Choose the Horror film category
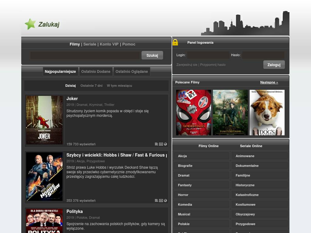This screenshot has height=233, width=311. click(201, 195)
